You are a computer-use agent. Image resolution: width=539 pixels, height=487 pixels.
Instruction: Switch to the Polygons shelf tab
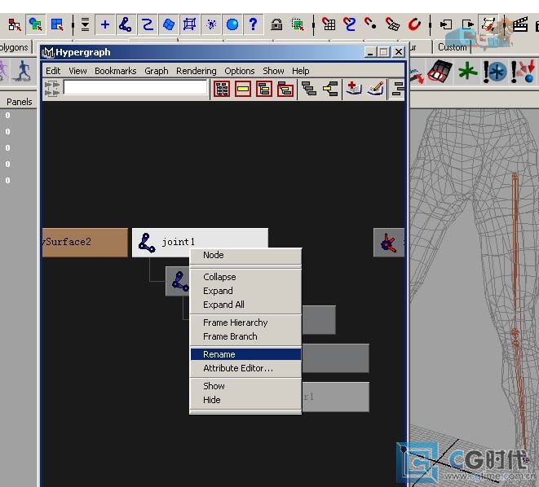[x=15, y=47]
